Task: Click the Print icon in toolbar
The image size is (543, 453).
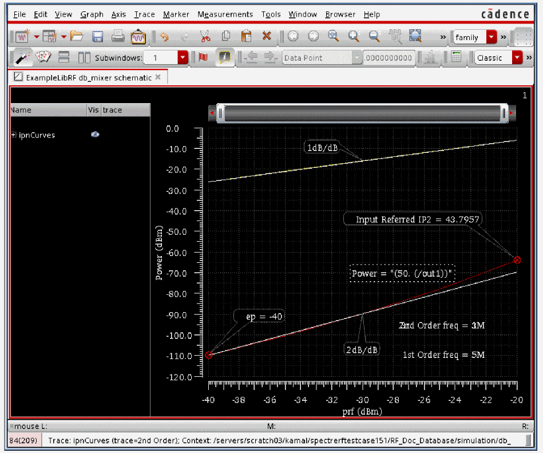Action: point(118,37)
